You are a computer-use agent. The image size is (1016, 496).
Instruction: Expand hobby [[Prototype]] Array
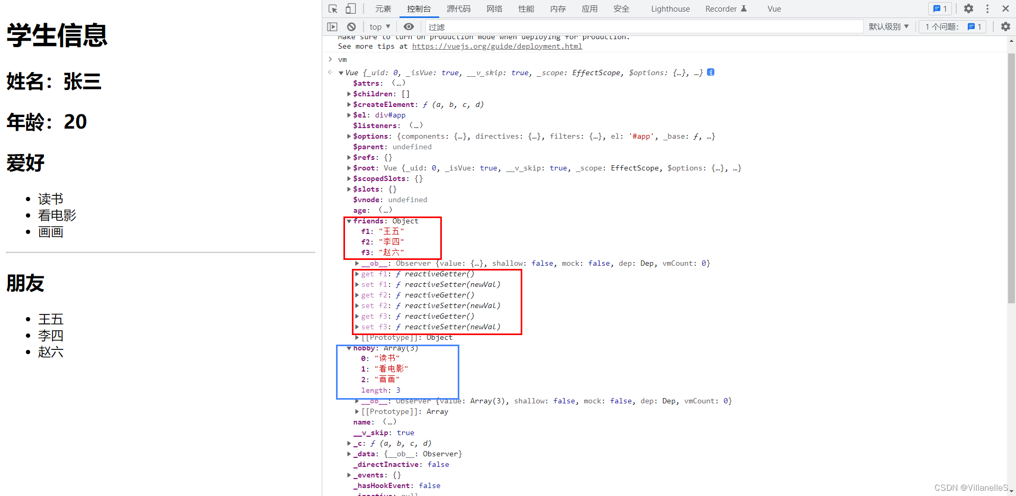click(357, 412)
